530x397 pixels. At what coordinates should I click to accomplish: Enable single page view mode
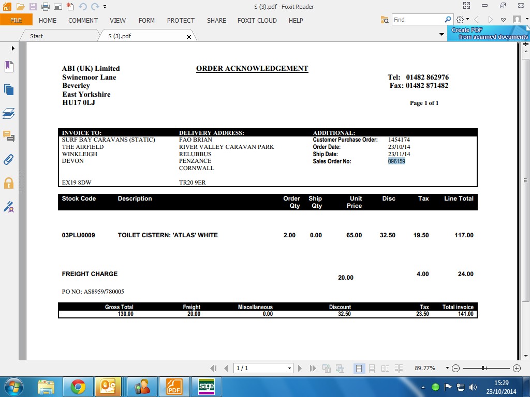click(359, 368)
